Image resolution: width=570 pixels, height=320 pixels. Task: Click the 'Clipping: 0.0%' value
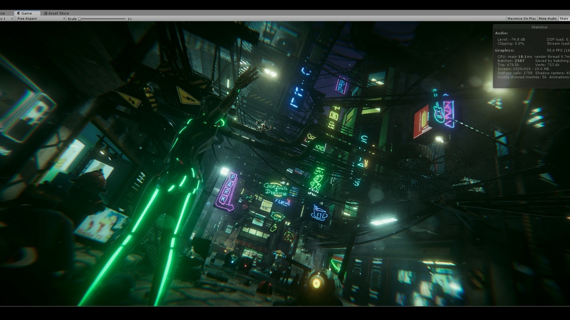511,44
